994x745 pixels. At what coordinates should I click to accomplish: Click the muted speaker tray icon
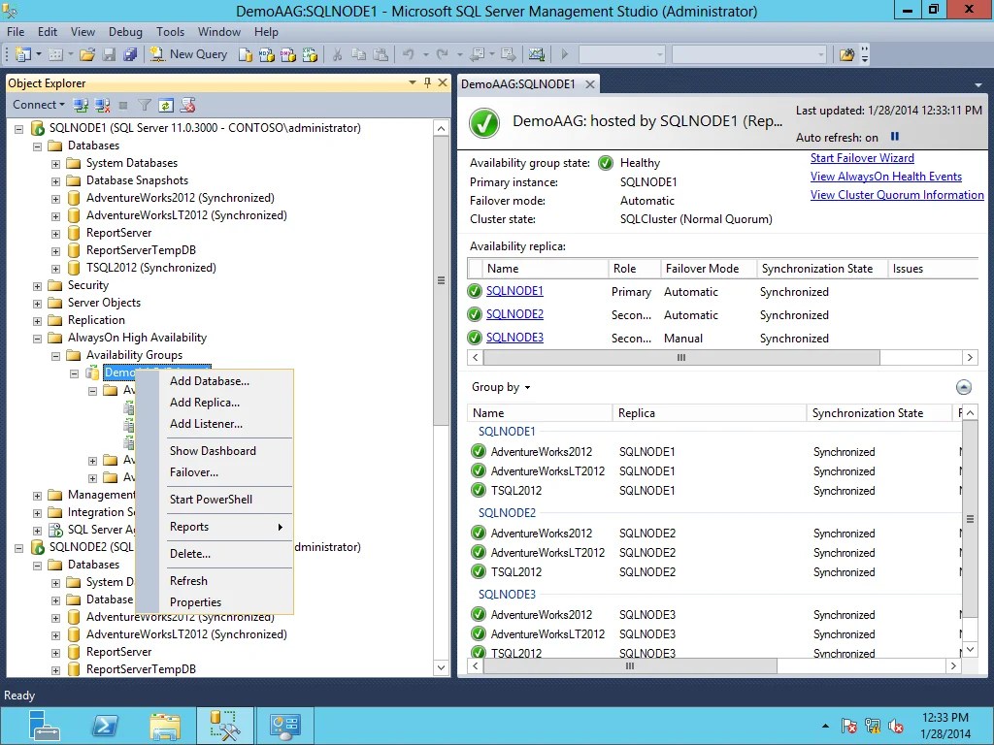click(x=896, y=726)
